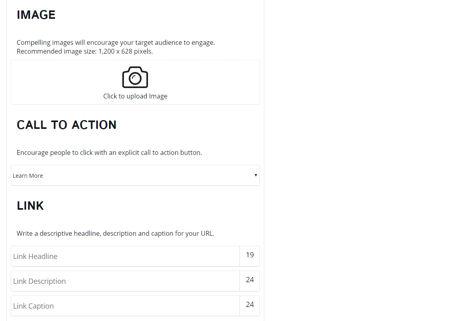This screenshot has height=321, width=450.
Task: Focus the Link Description input field
Action: (x=125, y=281)
